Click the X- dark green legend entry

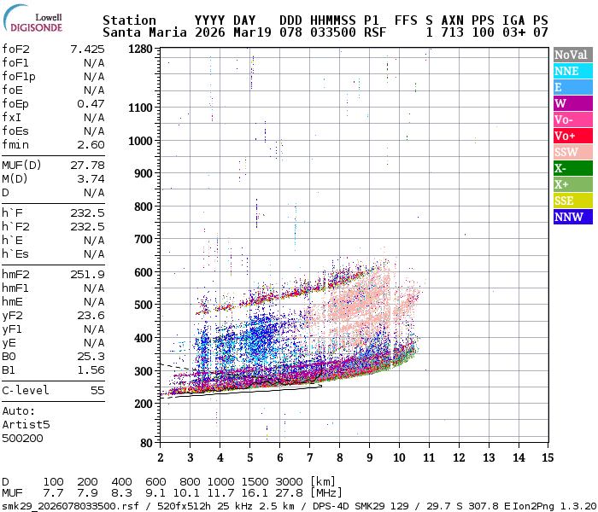tap(572, 169)
